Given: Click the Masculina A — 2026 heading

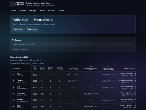Looking at the screenshot, I should point(19,57).
